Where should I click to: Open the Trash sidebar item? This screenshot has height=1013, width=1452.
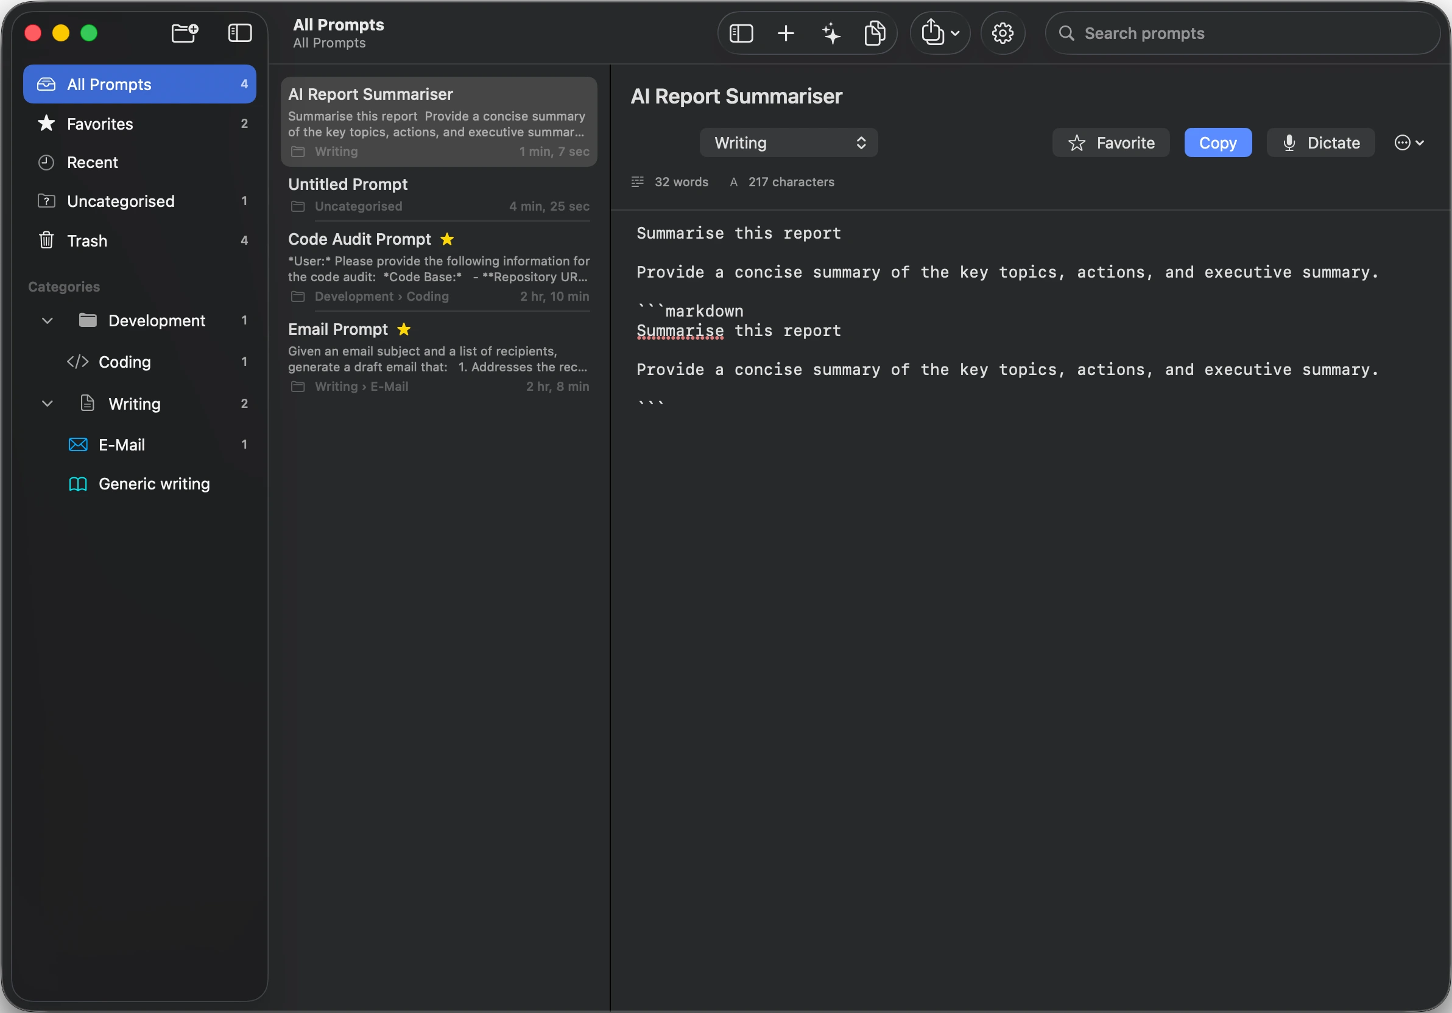tap(139, 240)
